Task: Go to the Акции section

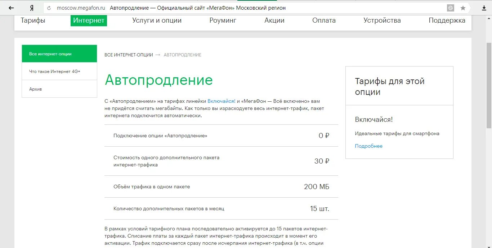Action: (x=274, y=20)
